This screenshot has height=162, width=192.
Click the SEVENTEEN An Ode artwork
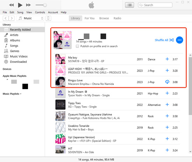pyautogui.click(x=60, y=149)
